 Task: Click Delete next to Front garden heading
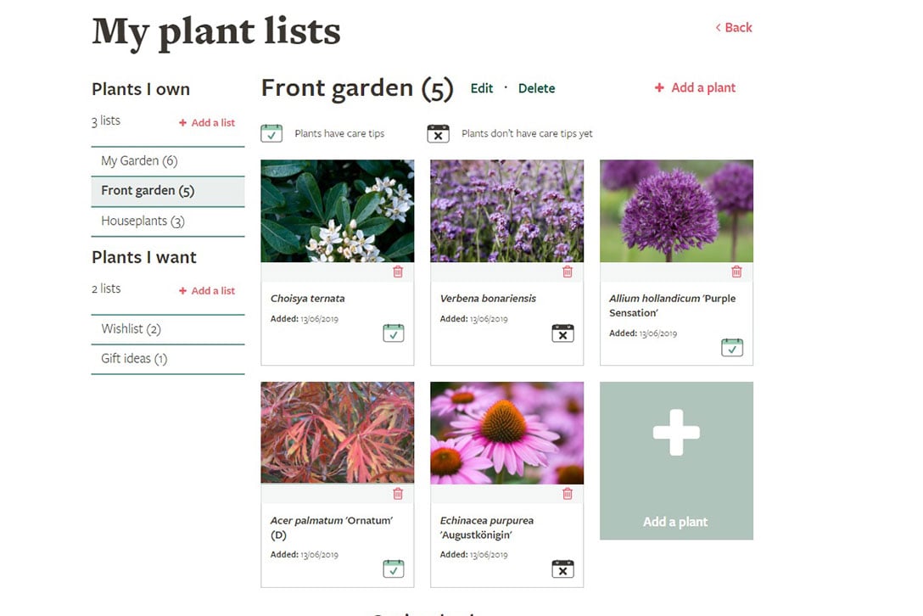[536, 88]
